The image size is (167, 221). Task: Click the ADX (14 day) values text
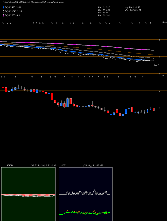93,165
